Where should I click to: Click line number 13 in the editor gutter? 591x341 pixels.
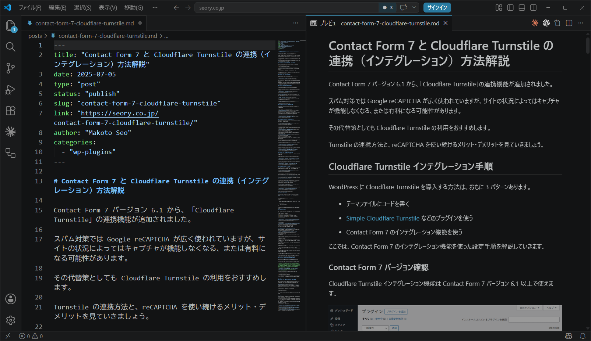[39, 181]
